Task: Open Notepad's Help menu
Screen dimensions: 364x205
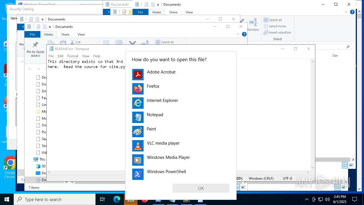Action: [97, 56]
